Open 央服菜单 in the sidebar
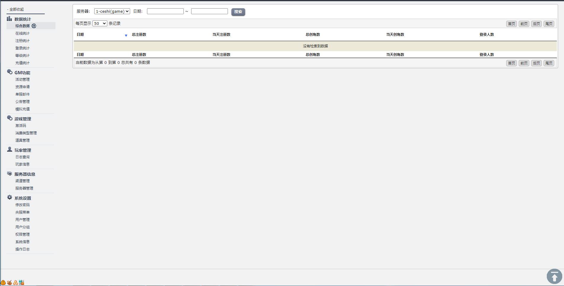 pos(23,212)
